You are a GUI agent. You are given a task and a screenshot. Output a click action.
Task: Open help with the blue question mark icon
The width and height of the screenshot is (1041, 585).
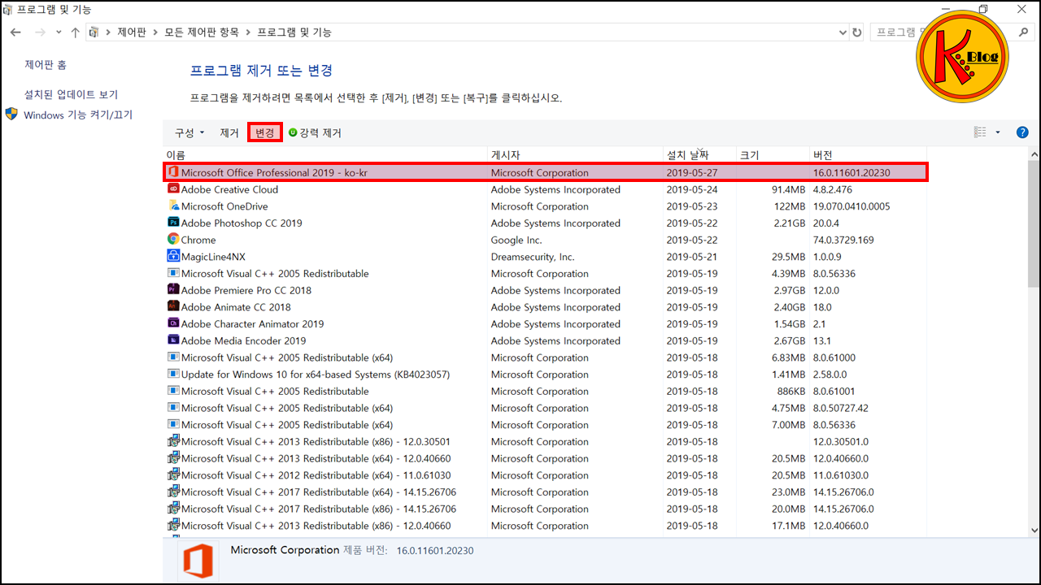click(x=1022, y=132)
